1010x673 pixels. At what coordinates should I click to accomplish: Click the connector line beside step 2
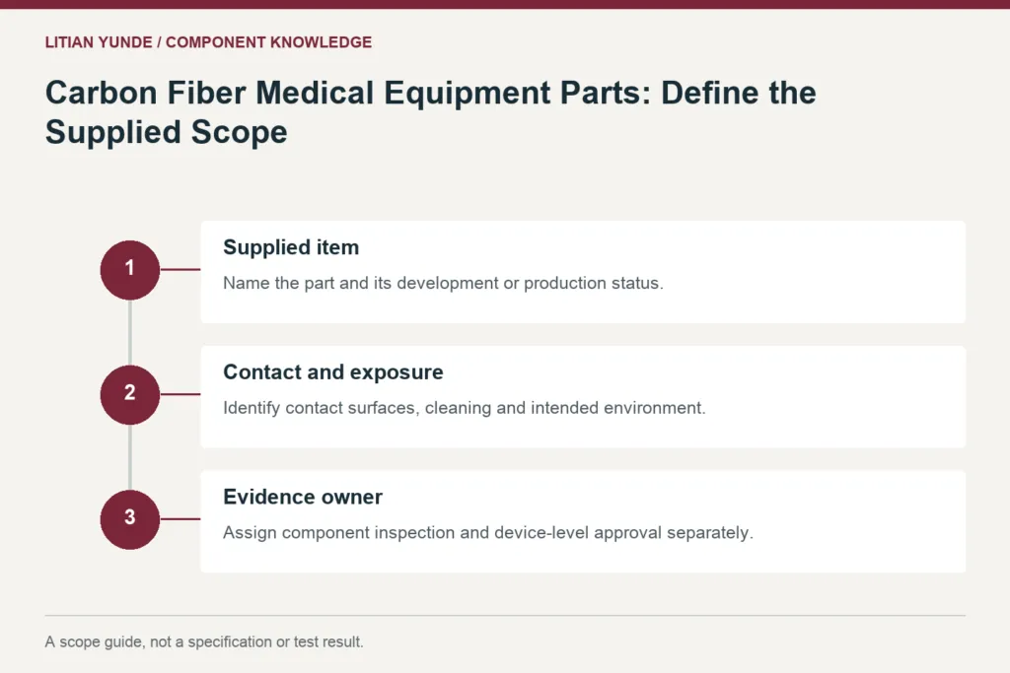[180, 394]
